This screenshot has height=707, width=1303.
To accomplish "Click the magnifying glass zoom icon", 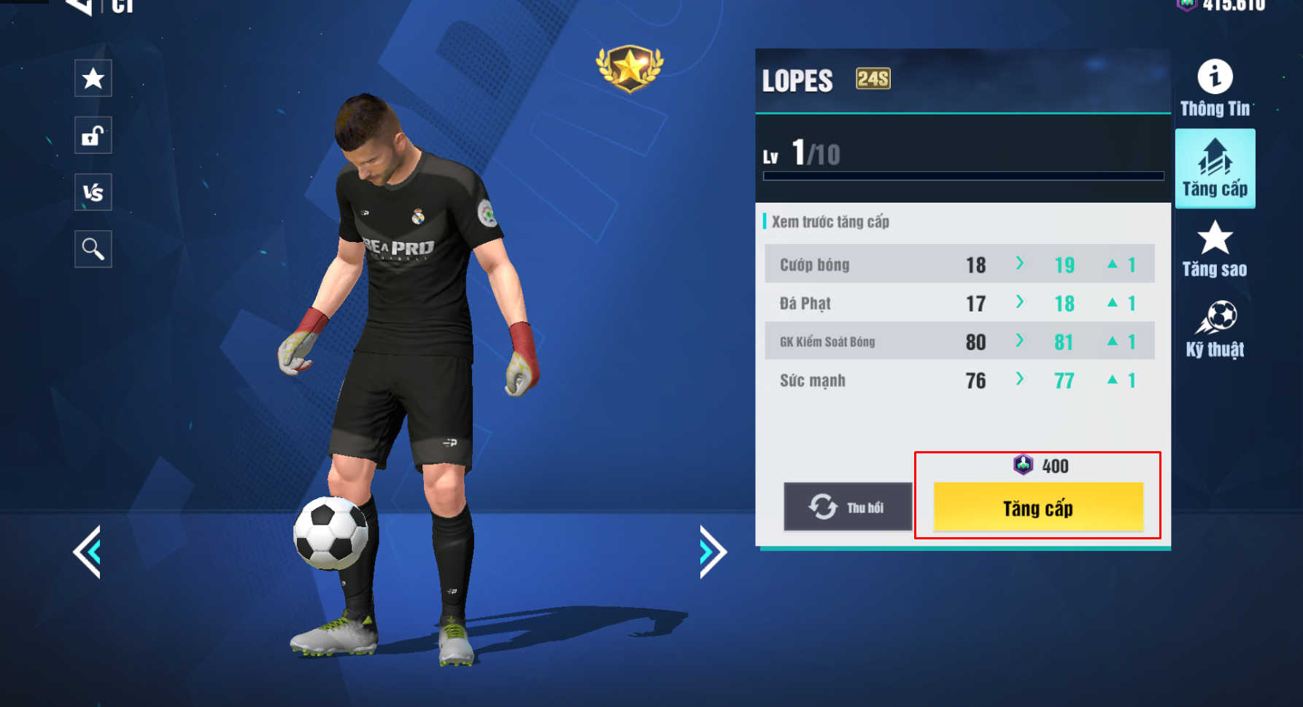I will (93, 249).
